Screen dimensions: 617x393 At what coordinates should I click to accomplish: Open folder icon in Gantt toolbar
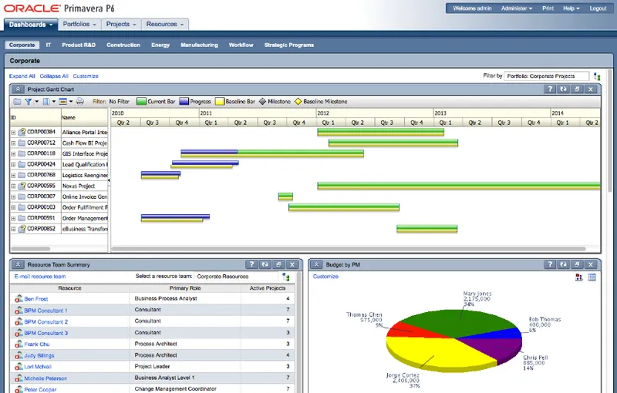coord(17,102)
